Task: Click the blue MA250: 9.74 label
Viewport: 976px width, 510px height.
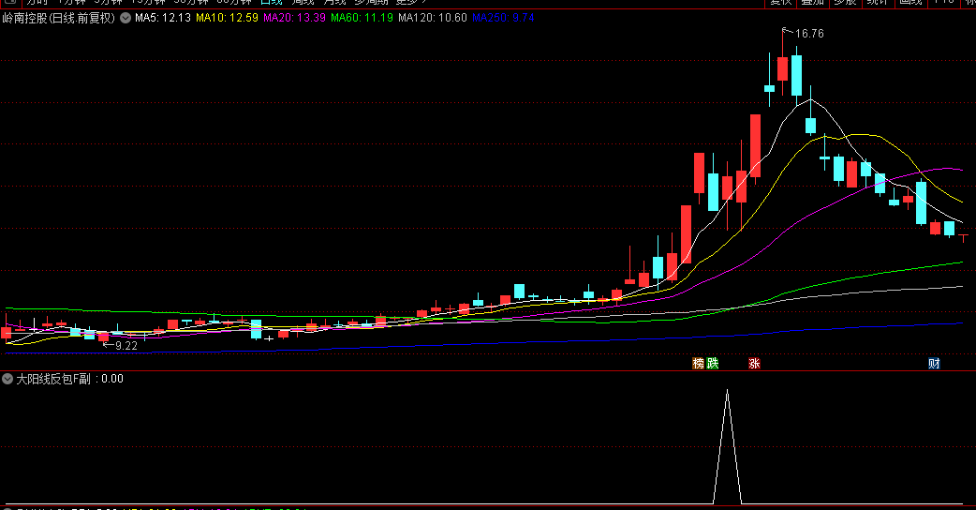Action: 503,18
